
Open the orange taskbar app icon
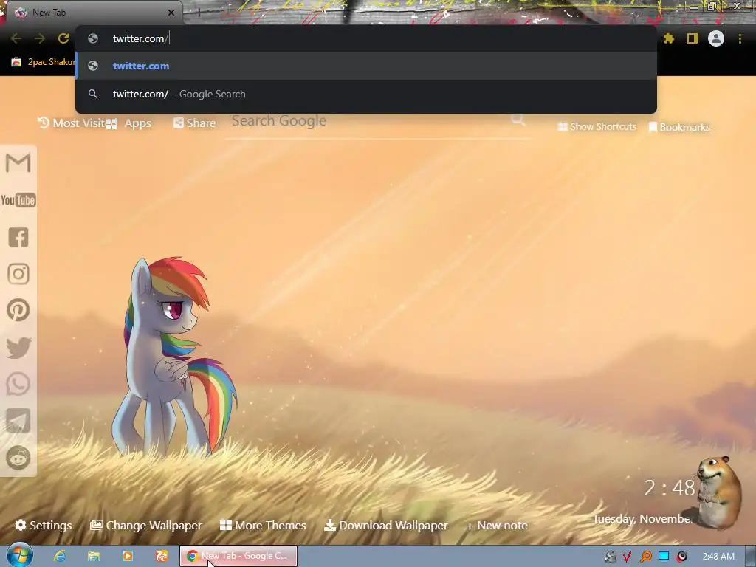click(162, 556)
